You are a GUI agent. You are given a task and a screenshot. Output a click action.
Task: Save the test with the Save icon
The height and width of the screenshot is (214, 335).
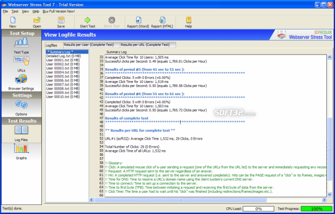[x=61, y=22]
